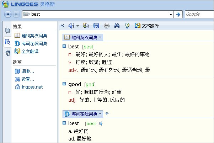Collapse the good entry
This screenshot has width=214, height=143.
64,84
